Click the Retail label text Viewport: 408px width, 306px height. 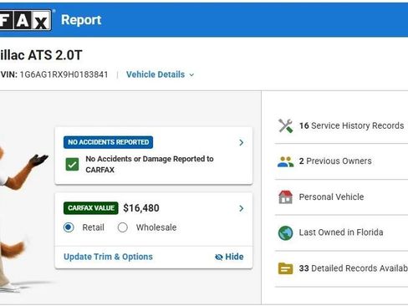click(x=94, y=227)
